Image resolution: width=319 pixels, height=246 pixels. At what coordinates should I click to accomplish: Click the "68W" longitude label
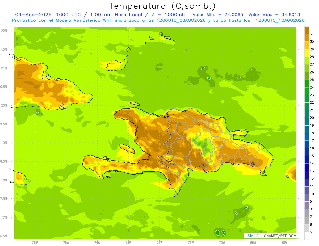pyautogui.click(x=284, y=242)
